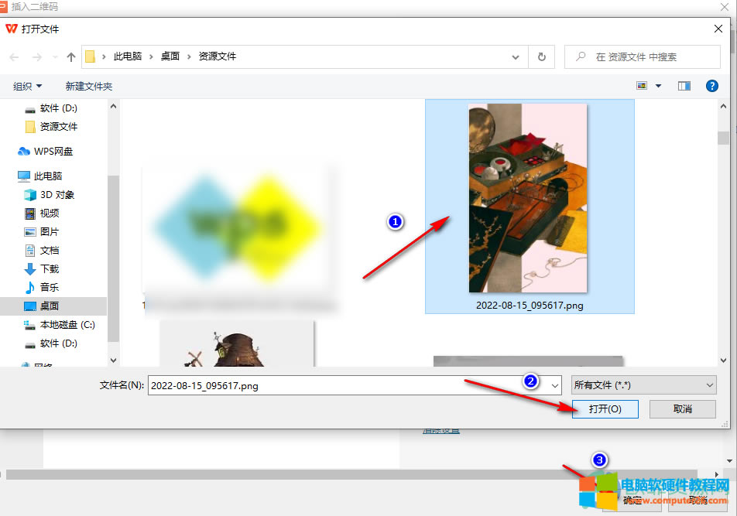Open the file type dropdown 所有文件 (*.*)
The height and width of the screenshot is (516, 737).
coord(642,384)
